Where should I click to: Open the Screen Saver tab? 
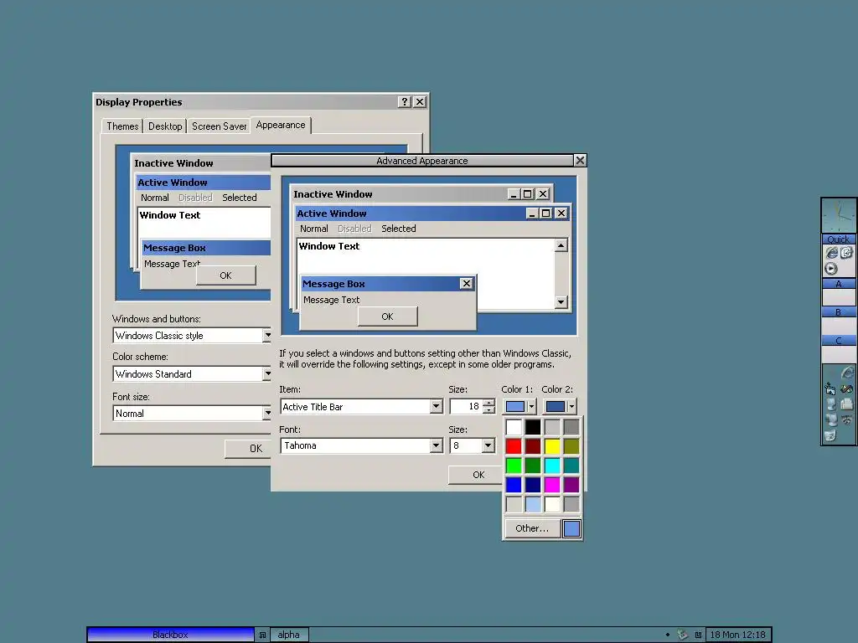pyautogui.click(x=219, y=126)
